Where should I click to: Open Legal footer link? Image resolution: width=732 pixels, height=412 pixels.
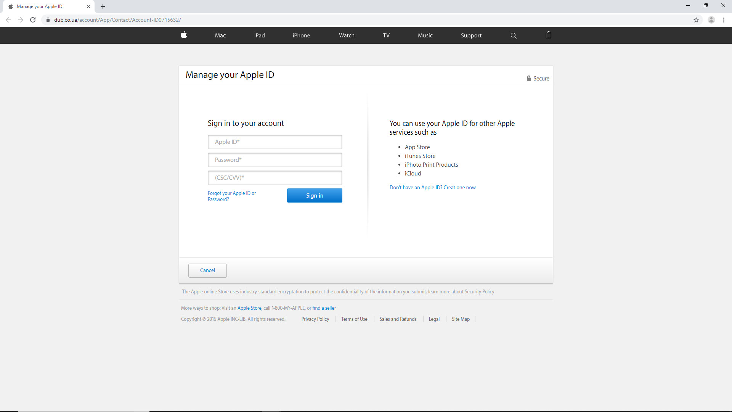coord(434,319)
